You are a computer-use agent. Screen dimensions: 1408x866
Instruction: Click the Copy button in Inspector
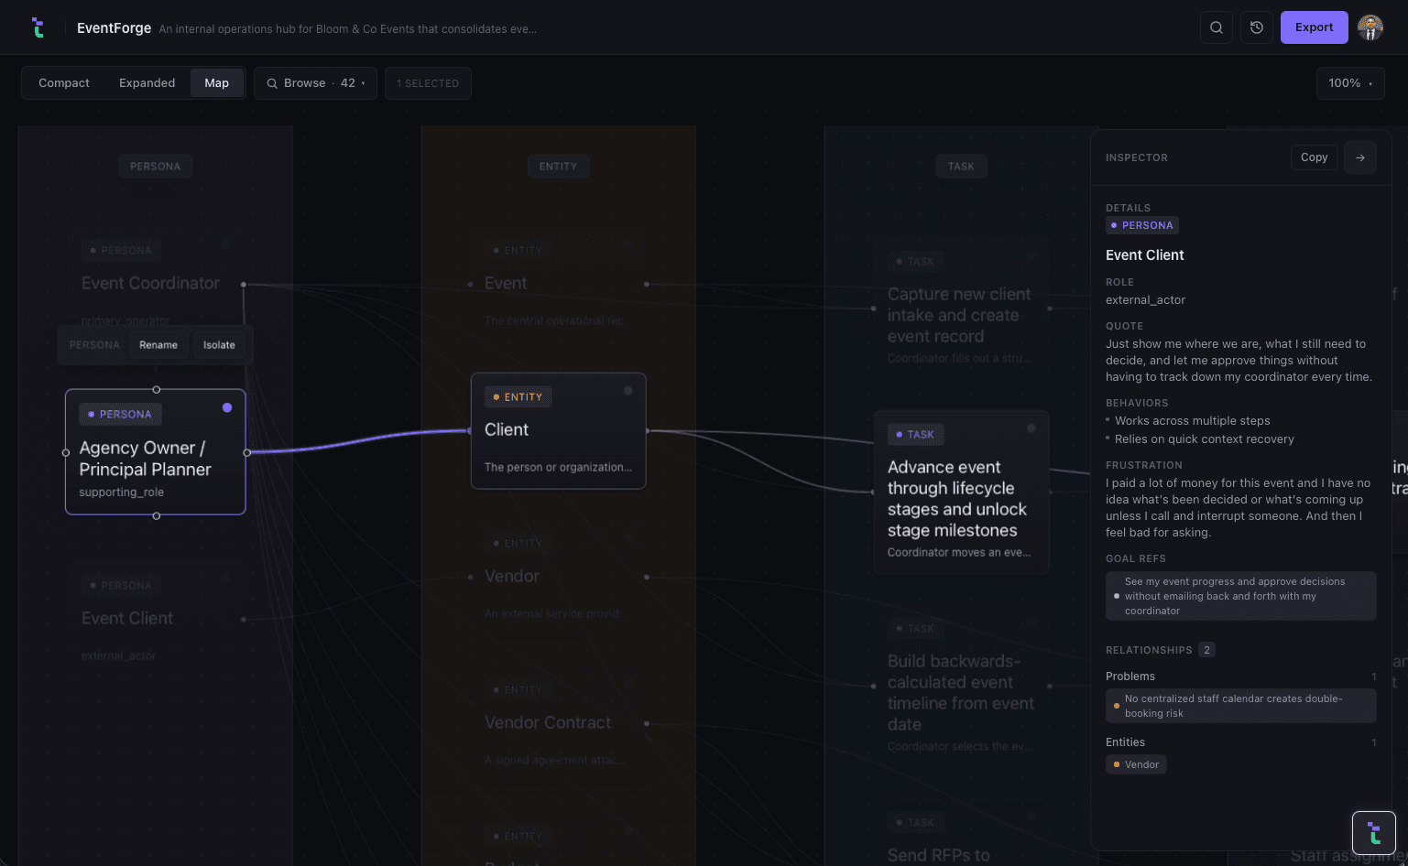1314,157
